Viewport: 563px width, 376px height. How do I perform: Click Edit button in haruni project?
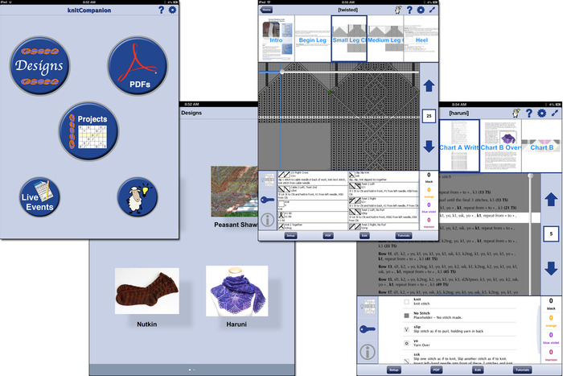coord(478,370)
